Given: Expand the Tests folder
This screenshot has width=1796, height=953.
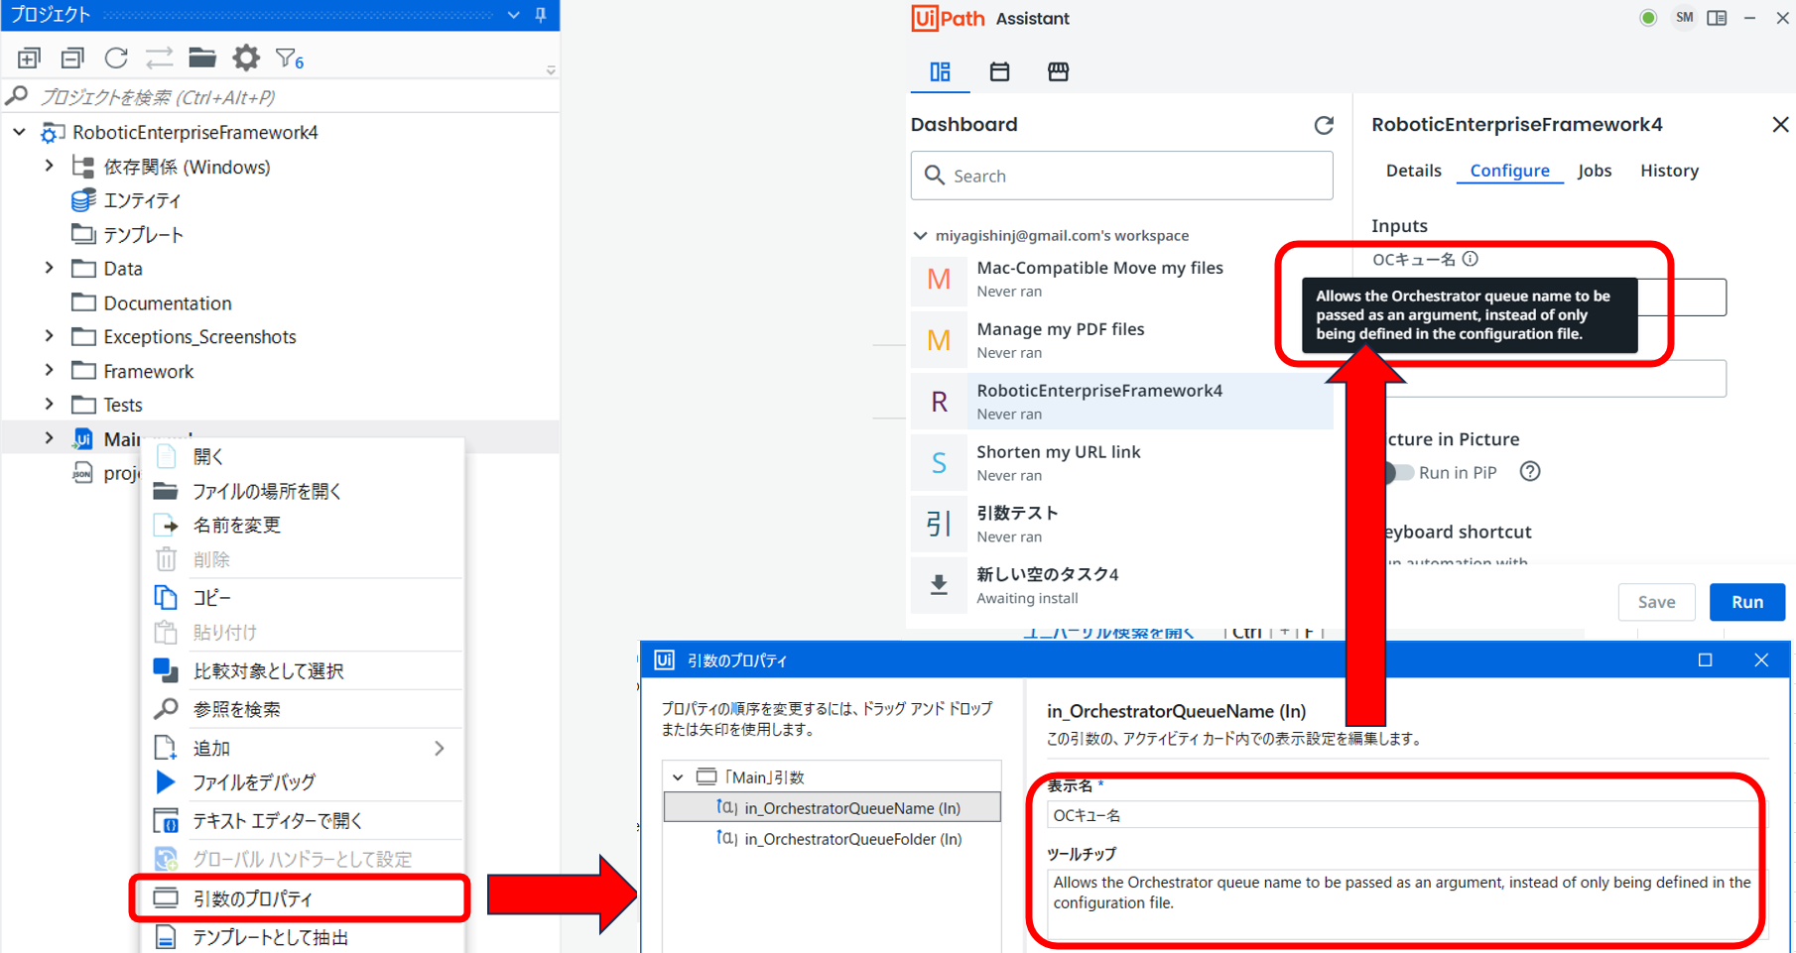Looking at the screenshot, I should pos(50,405).
